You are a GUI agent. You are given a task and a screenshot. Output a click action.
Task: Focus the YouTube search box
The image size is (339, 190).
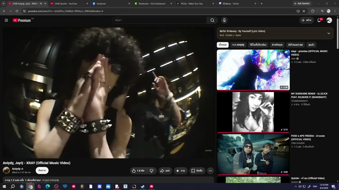[159, 20]
